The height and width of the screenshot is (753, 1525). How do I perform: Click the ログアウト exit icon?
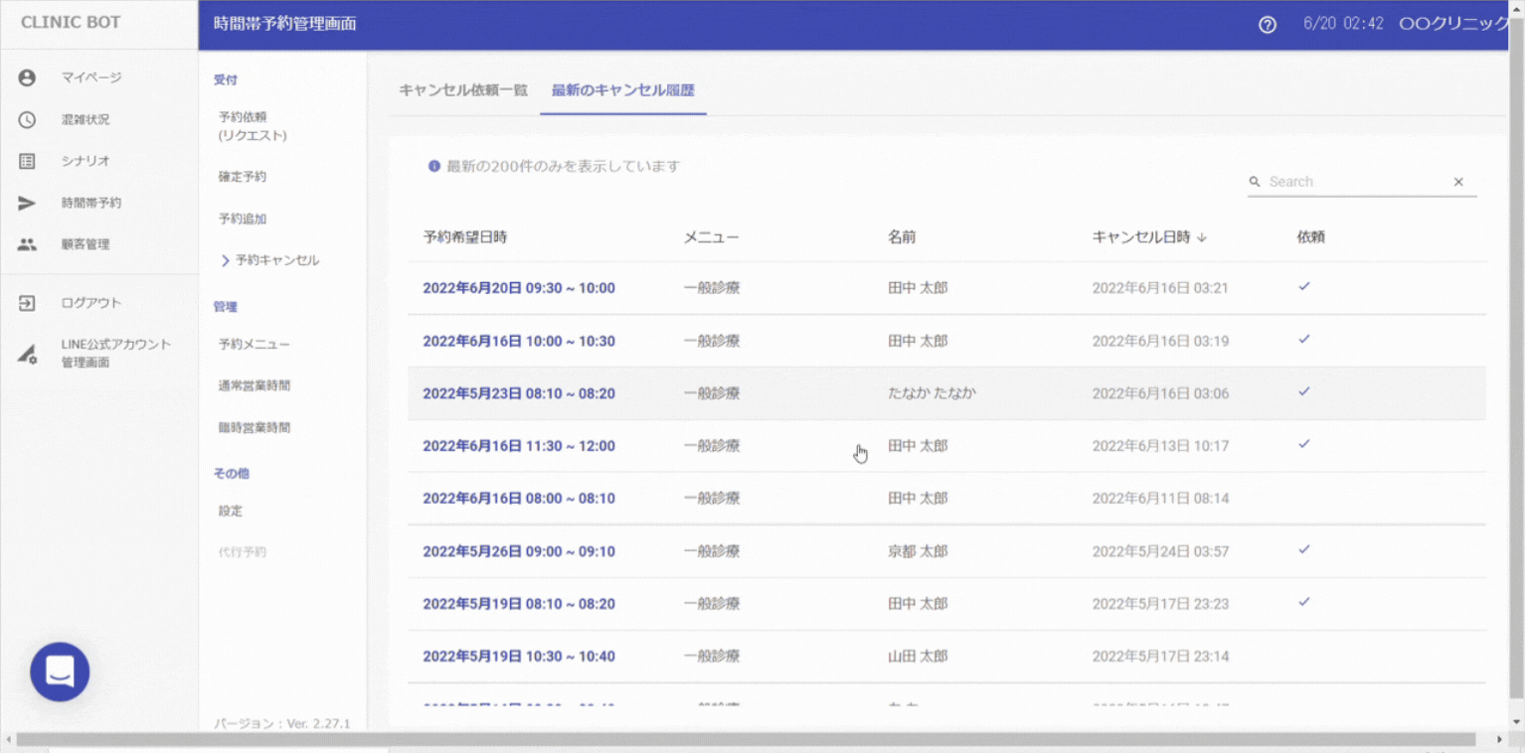[27, 303]
